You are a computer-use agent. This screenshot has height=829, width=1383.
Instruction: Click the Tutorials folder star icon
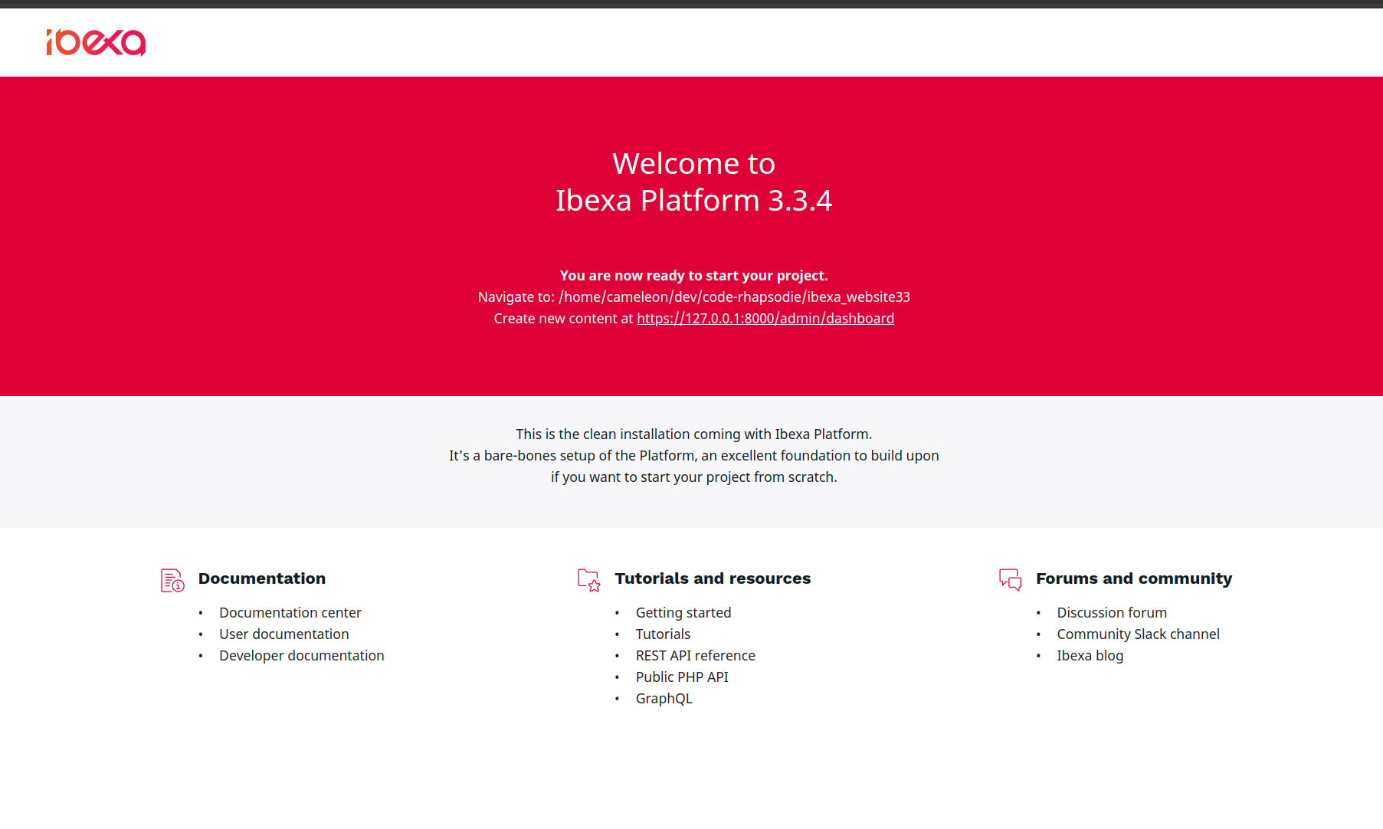pos(588,580)
